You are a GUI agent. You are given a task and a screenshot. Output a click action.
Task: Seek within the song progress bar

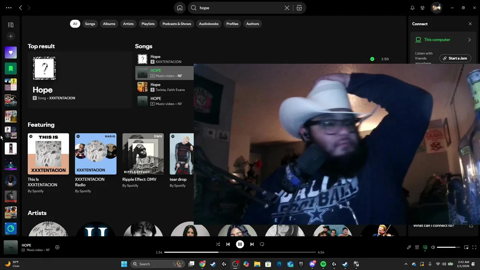coord(240,252)
